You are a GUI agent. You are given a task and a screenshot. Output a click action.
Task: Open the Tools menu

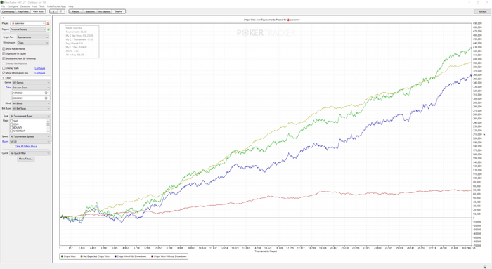click(41, 6)
